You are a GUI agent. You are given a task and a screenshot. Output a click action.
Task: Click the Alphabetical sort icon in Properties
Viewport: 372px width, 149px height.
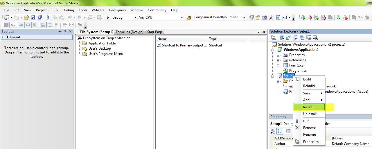point(280,131)
